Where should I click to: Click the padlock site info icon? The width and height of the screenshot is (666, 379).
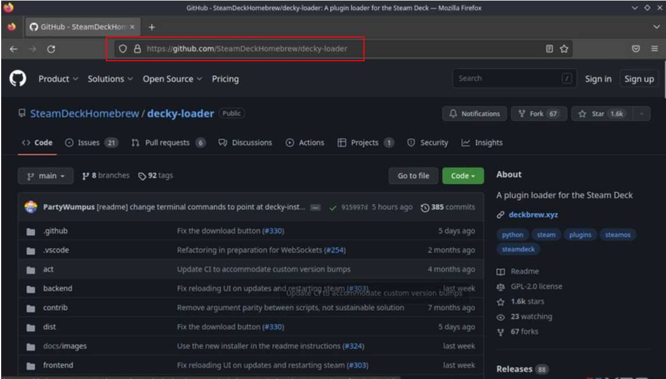point(137,49)
